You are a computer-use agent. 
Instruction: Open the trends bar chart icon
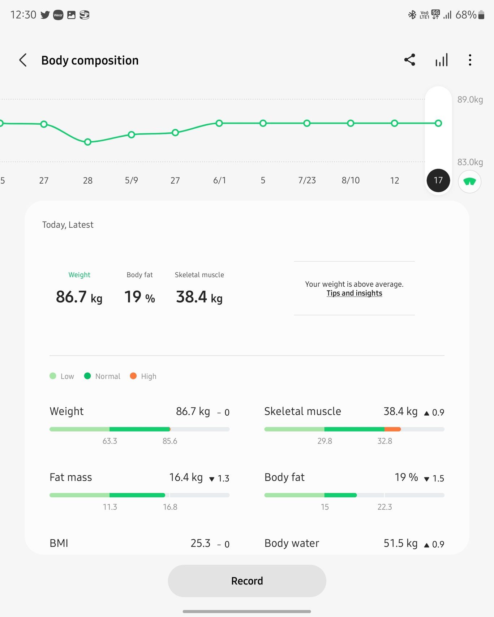(x=441, y=60)
